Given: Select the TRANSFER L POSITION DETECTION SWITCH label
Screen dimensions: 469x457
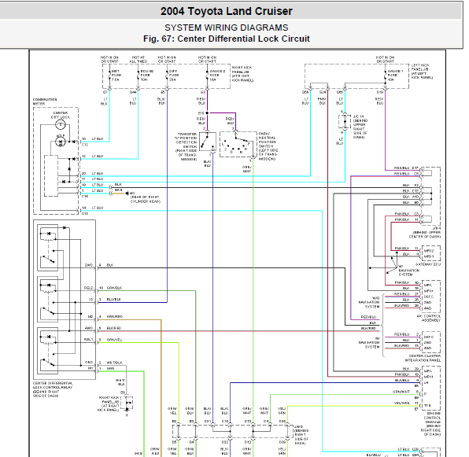Looking at the screenshot, I should click(x=186, y=147).
